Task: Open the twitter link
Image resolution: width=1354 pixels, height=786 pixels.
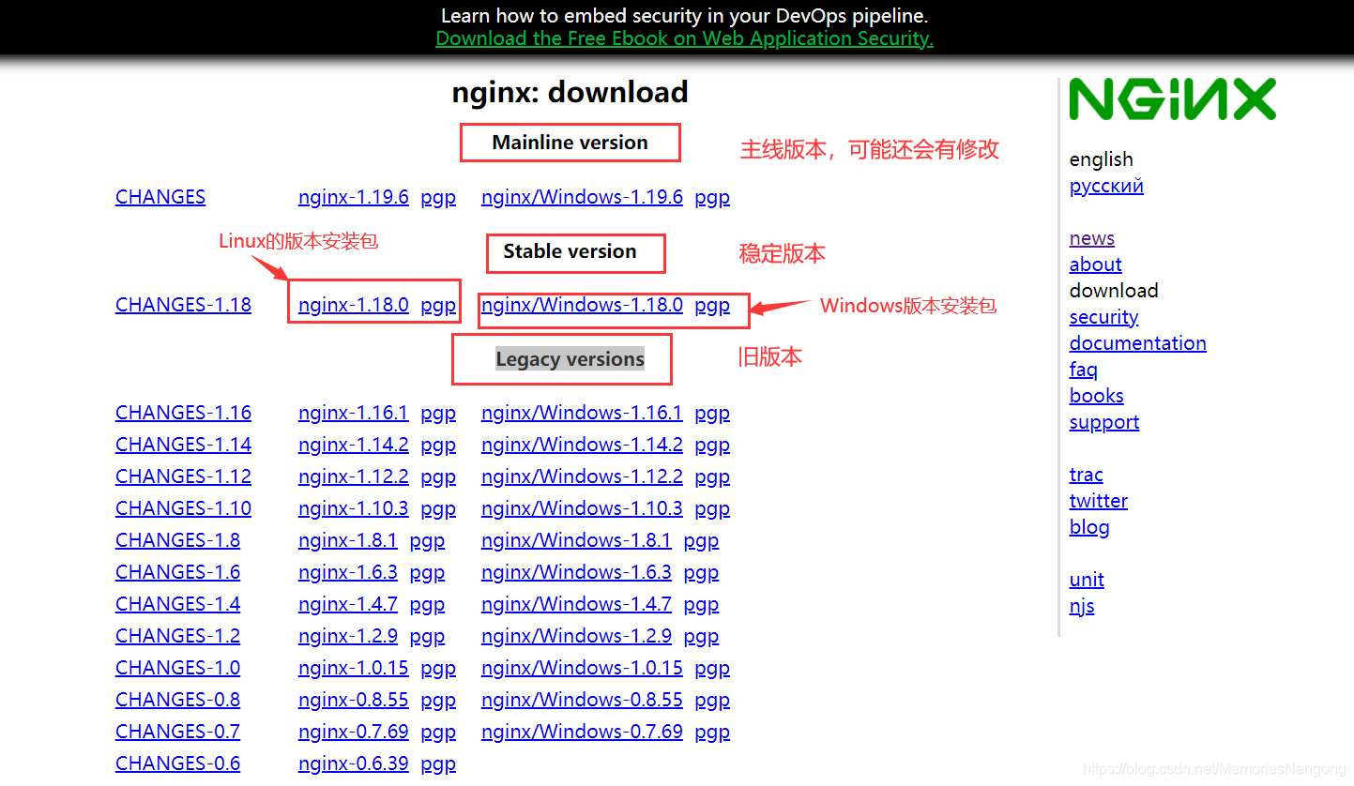Action: click(x=1099, y=501)
